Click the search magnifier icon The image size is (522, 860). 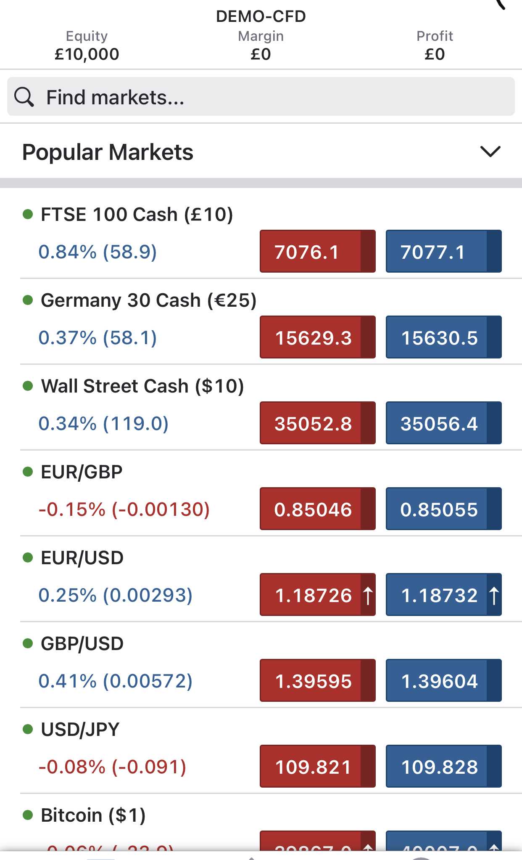coord(24,97)
